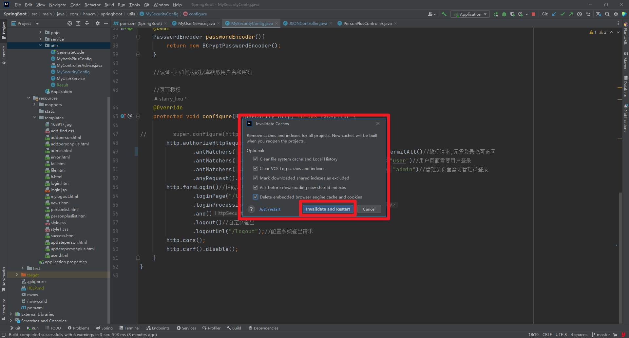Toggle Clear file system cache checkbox
The image size is (629, 338).
point(256,159)
